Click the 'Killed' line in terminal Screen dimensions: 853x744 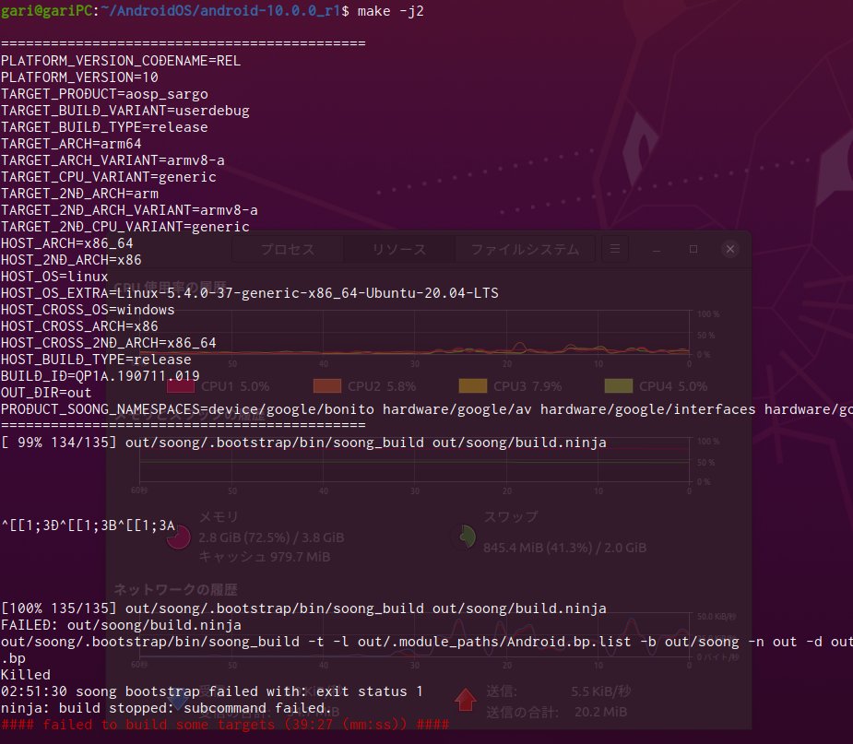pos(26,674)
